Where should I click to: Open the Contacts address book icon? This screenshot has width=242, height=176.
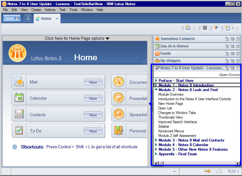pyautogui.click(x=19, y=114)
